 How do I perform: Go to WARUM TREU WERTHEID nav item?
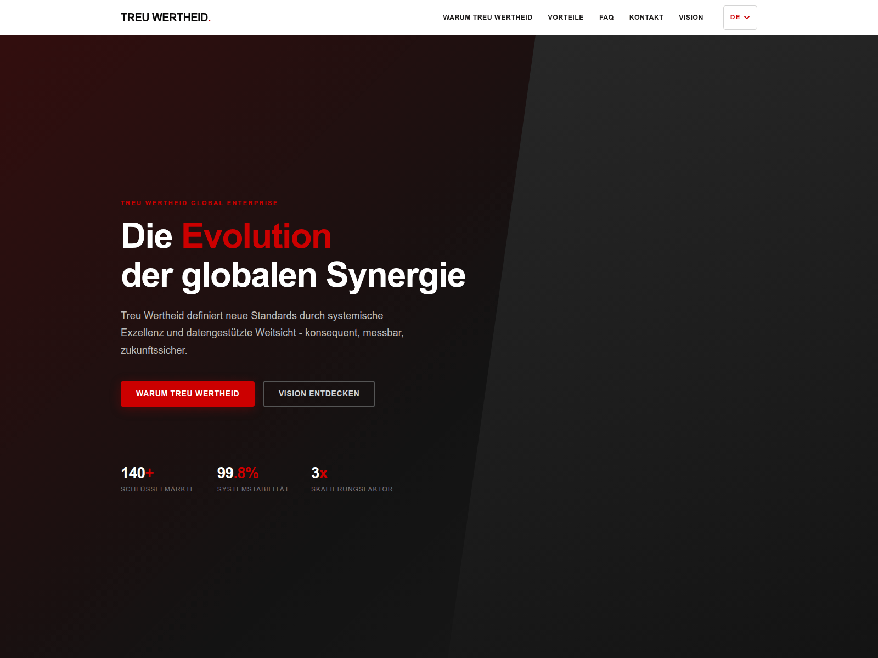click(x=487, y=18)
